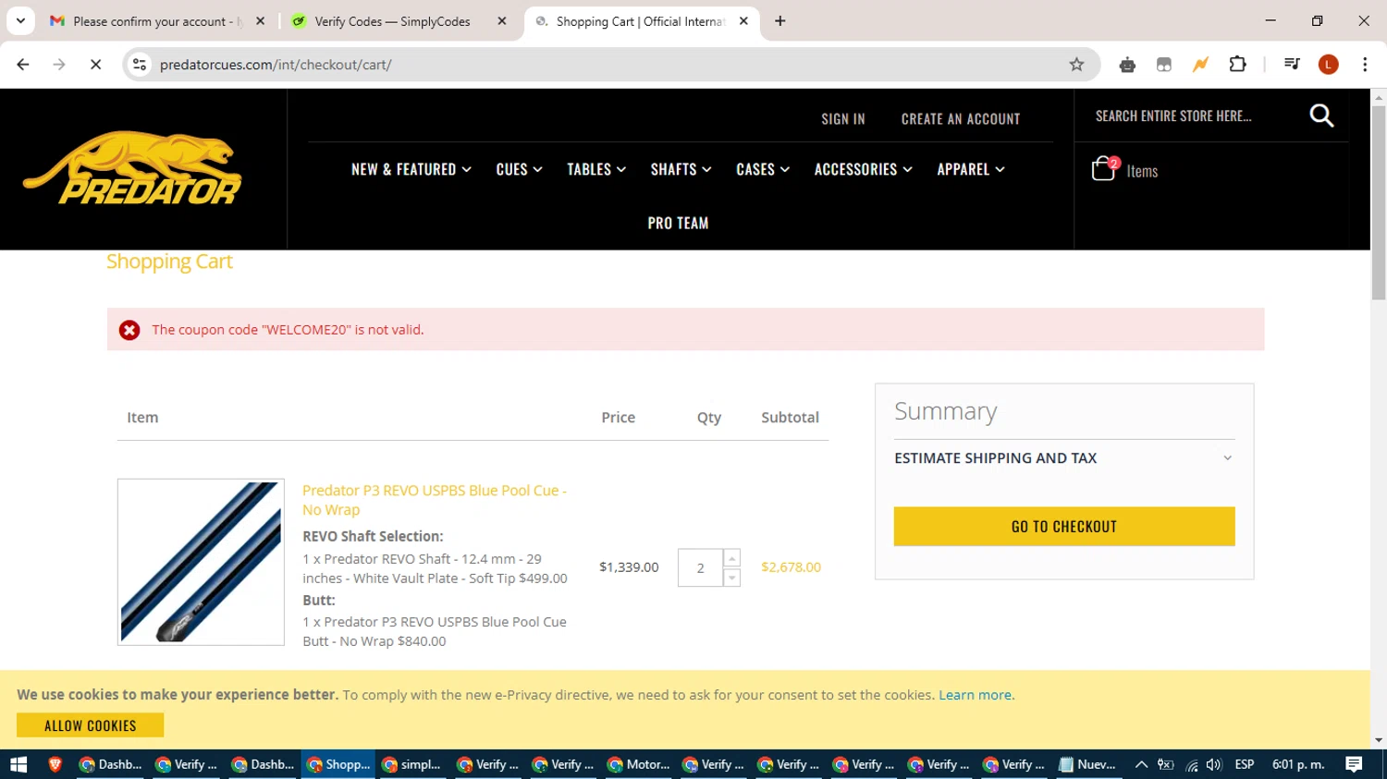Open the Extensions puzzle icon
Image resolution: width=1387 pixels, height=779 pixels.
(1237, 65)
